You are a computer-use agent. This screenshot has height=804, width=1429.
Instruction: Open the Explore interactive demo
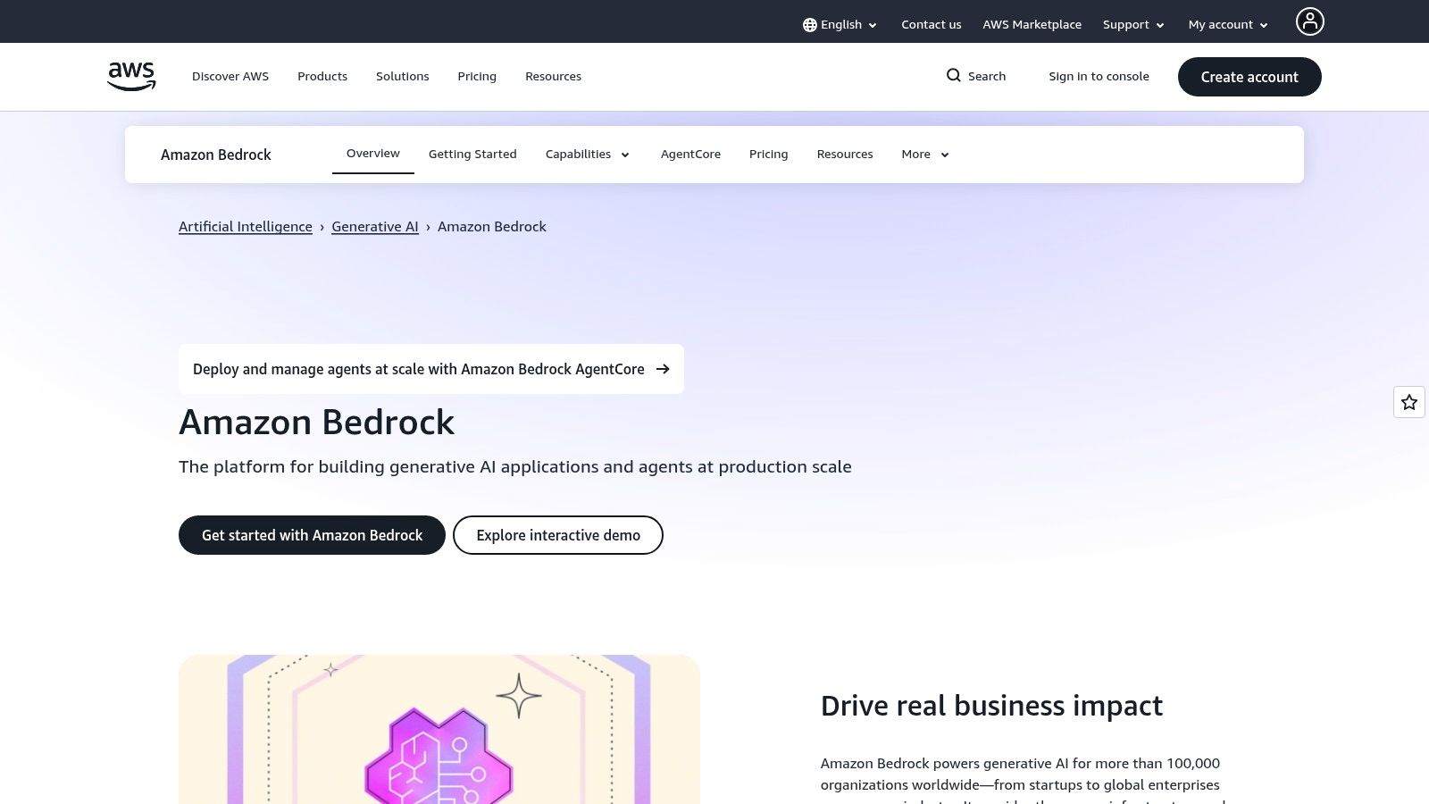point(557,535)
